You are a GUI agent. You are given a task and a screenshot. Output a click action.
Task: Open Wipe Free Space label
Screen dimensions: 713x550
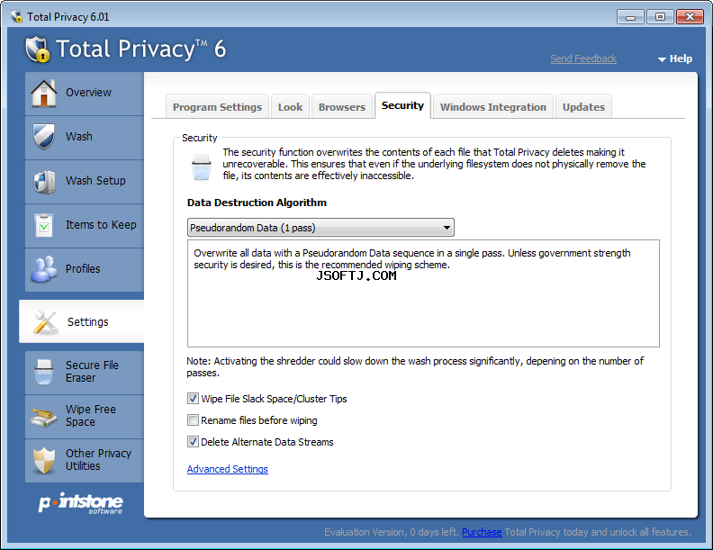(91, 416)
